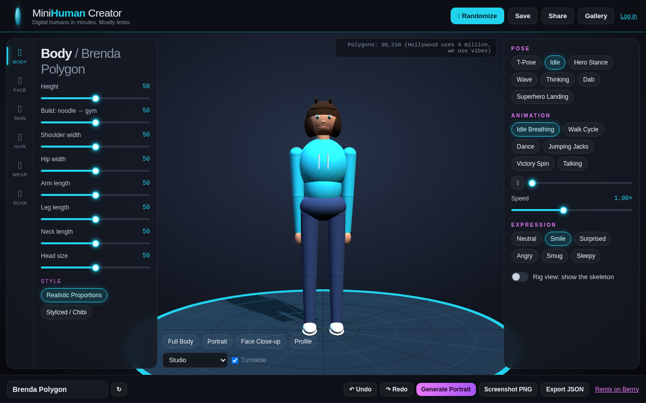Toggle Rig view skeleton switch

point(520,277)
